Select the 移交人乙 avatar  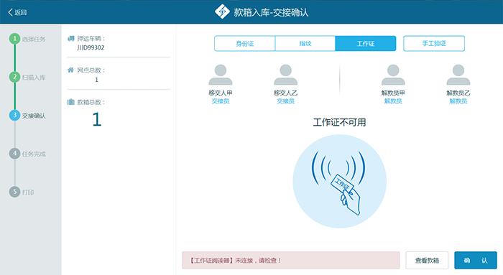[285, 75]
